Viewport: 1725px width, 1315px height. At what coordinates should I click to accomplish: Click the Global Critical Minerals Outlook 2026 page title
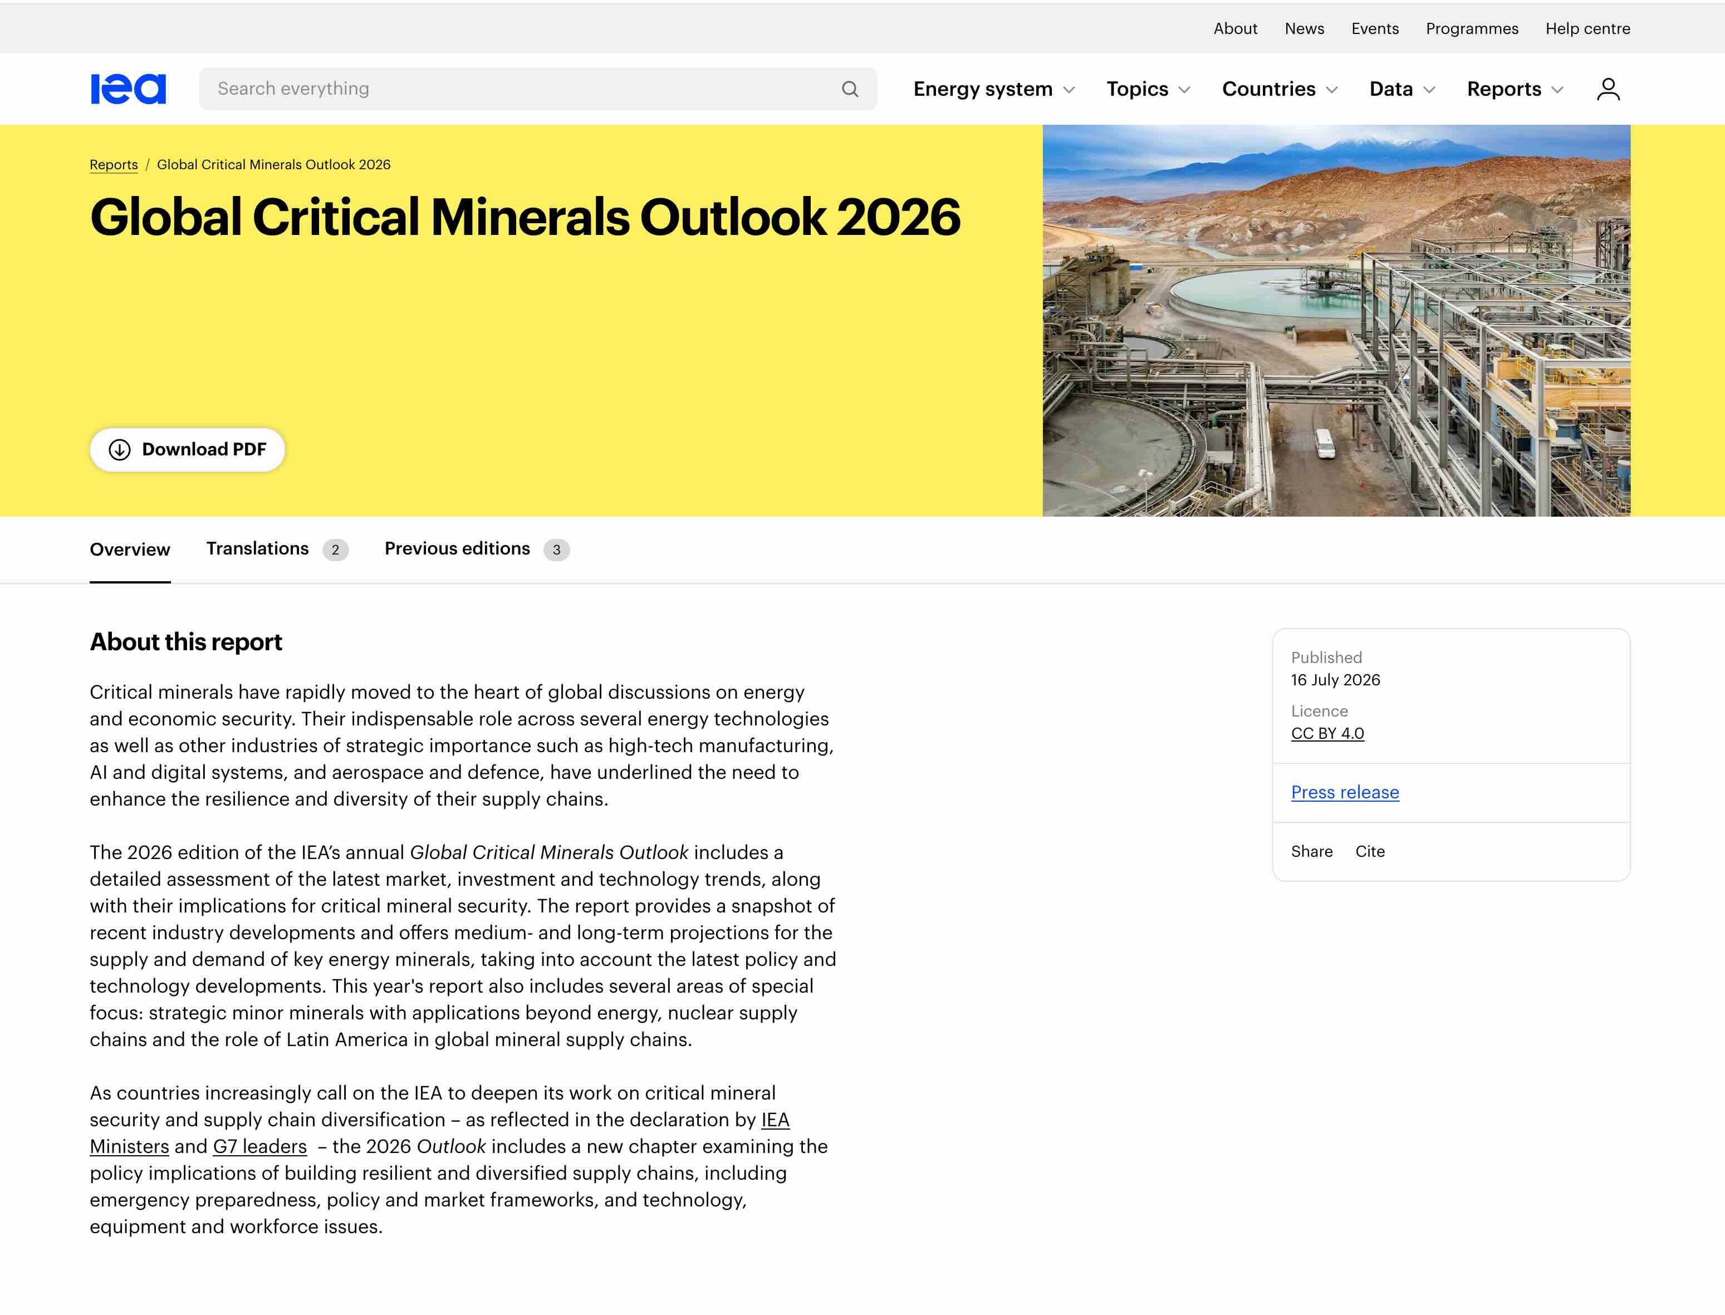point(525,217)
